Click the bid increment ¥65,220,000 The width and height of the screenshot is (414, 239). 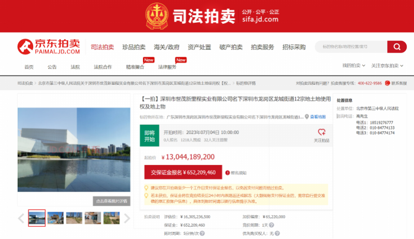tap(274, 217)
